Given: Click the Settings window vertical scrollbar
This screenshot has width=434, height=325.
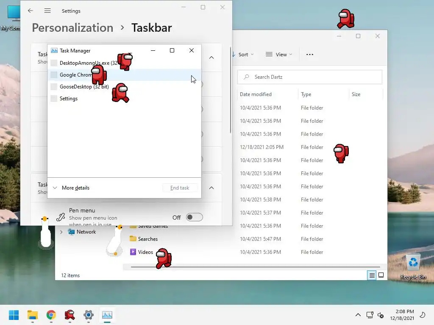Looking at the screenshot, I should pyautogui.click(x=231, y=90).
